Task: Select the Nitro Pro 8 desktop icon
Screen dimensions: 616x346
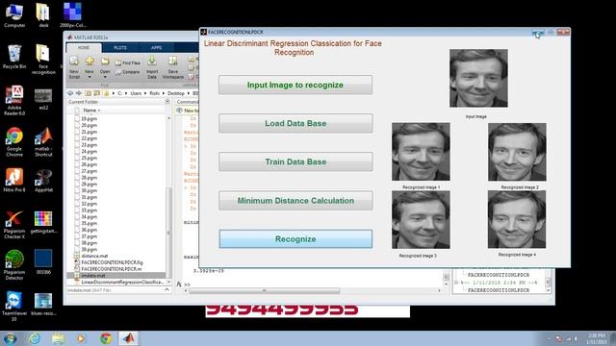Action: pos(14,180)
